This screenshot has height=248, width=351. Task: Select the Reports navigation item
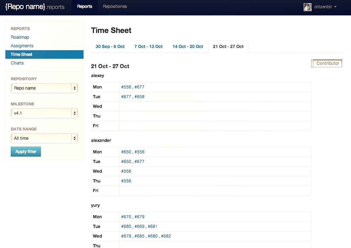[x=85, y=6]
